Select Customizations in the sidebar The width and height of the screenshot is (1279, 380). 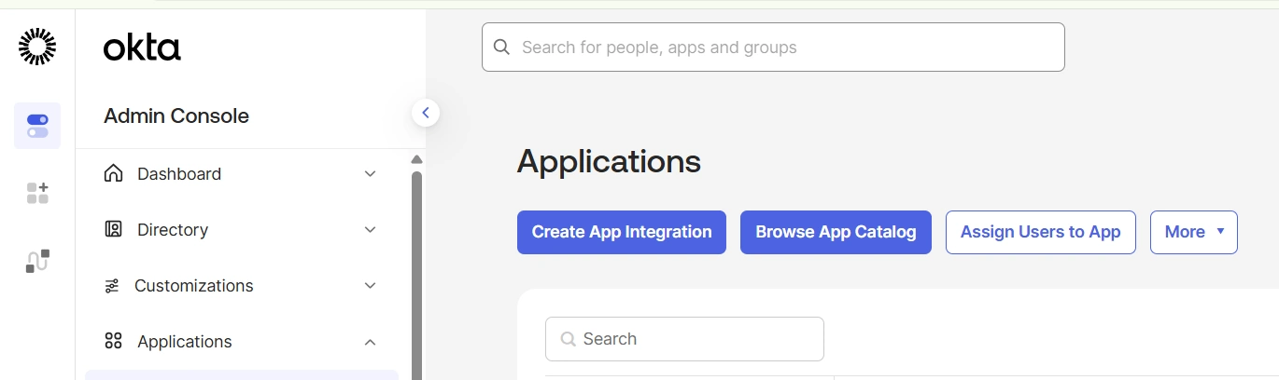(x=242, y=286)
